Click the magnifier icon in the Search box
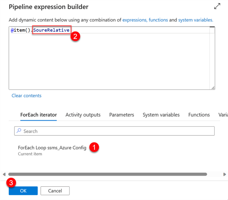The image size is (228, 200). [19, 131]
